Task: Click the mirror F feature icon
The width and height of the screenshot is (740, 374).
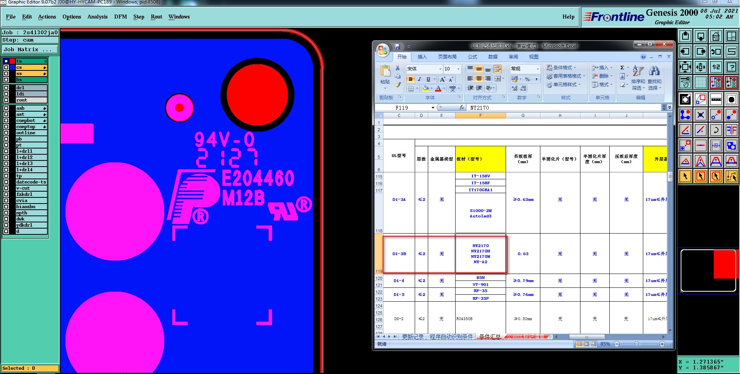Action: pyautogui.click(x=731, y=130)
